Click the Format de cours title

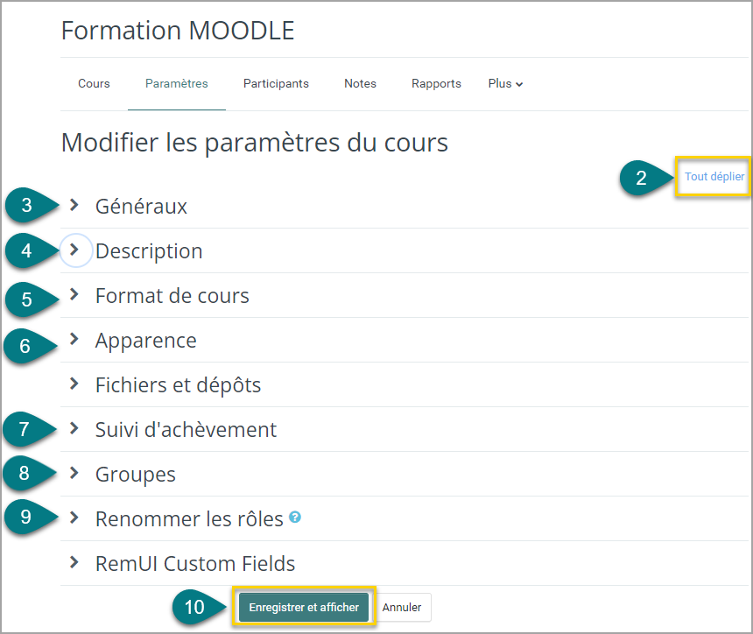pos(172,296)
